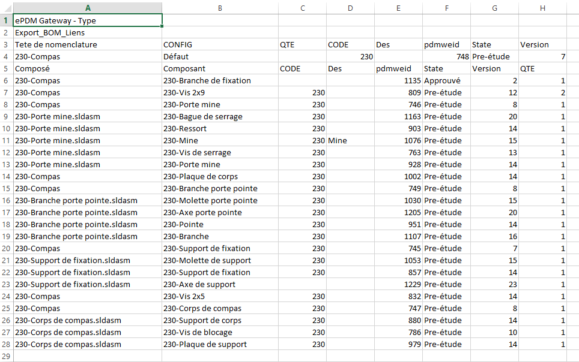Click the column E header
The height and width of the screenshot is (362, 579).
(x=398, y=8)
